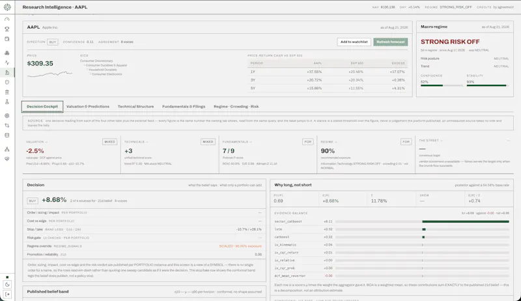Click the green status dot in sidebar
521x301 pixels.
7,277
